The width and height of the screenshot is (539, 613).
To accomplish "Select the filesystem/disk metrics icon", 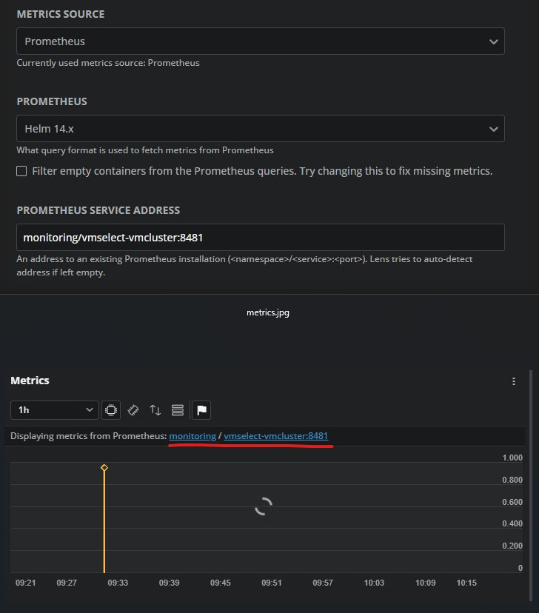I will [178, 409].
